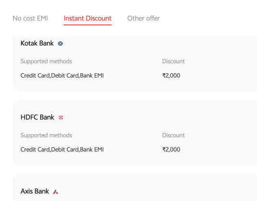
Task: Click HDFC Bank's ₹2,000 discount amount
Action: [x=171, y=149]
